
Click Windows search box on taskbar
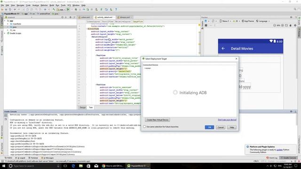coord(34,166)
